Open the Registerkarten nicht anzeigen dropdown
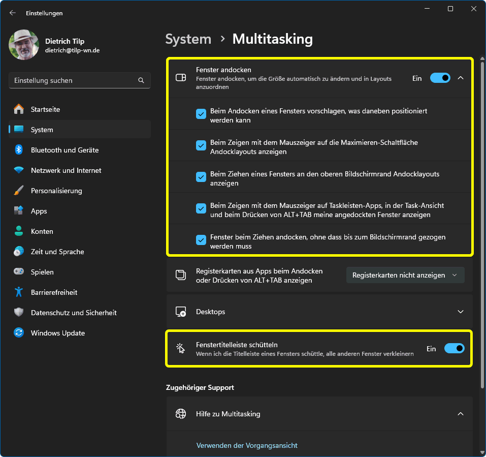Image resolution: width=486 pixels, height=457 pixels. 405,275
